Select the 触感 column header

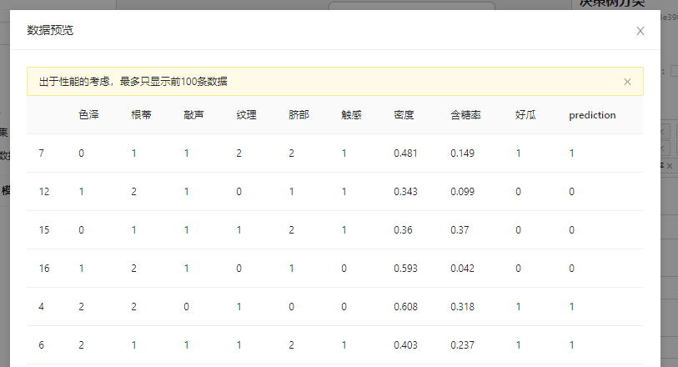351,115
